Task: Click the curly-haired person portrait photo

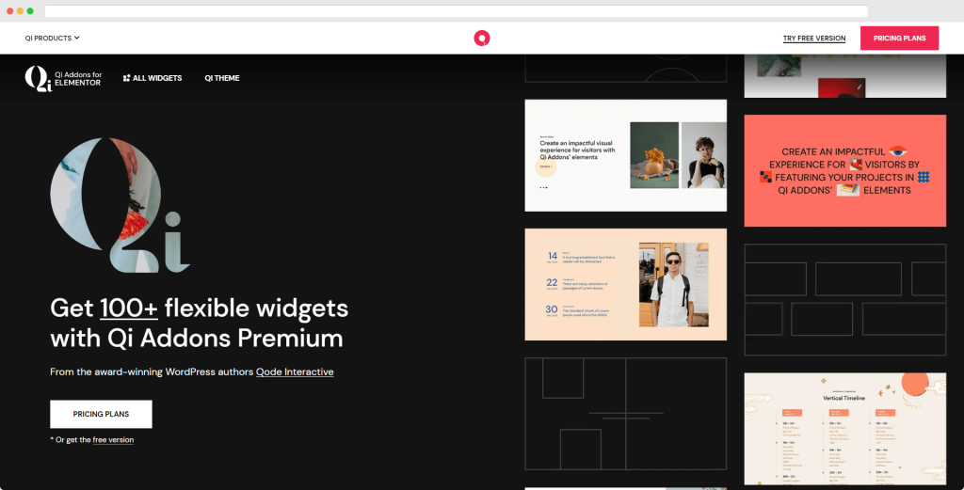Action: point(704,155)
